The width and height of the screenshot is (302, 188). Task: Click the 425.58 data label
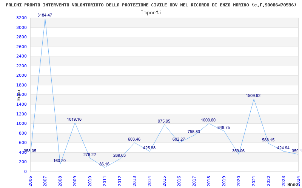click(149, 148)
